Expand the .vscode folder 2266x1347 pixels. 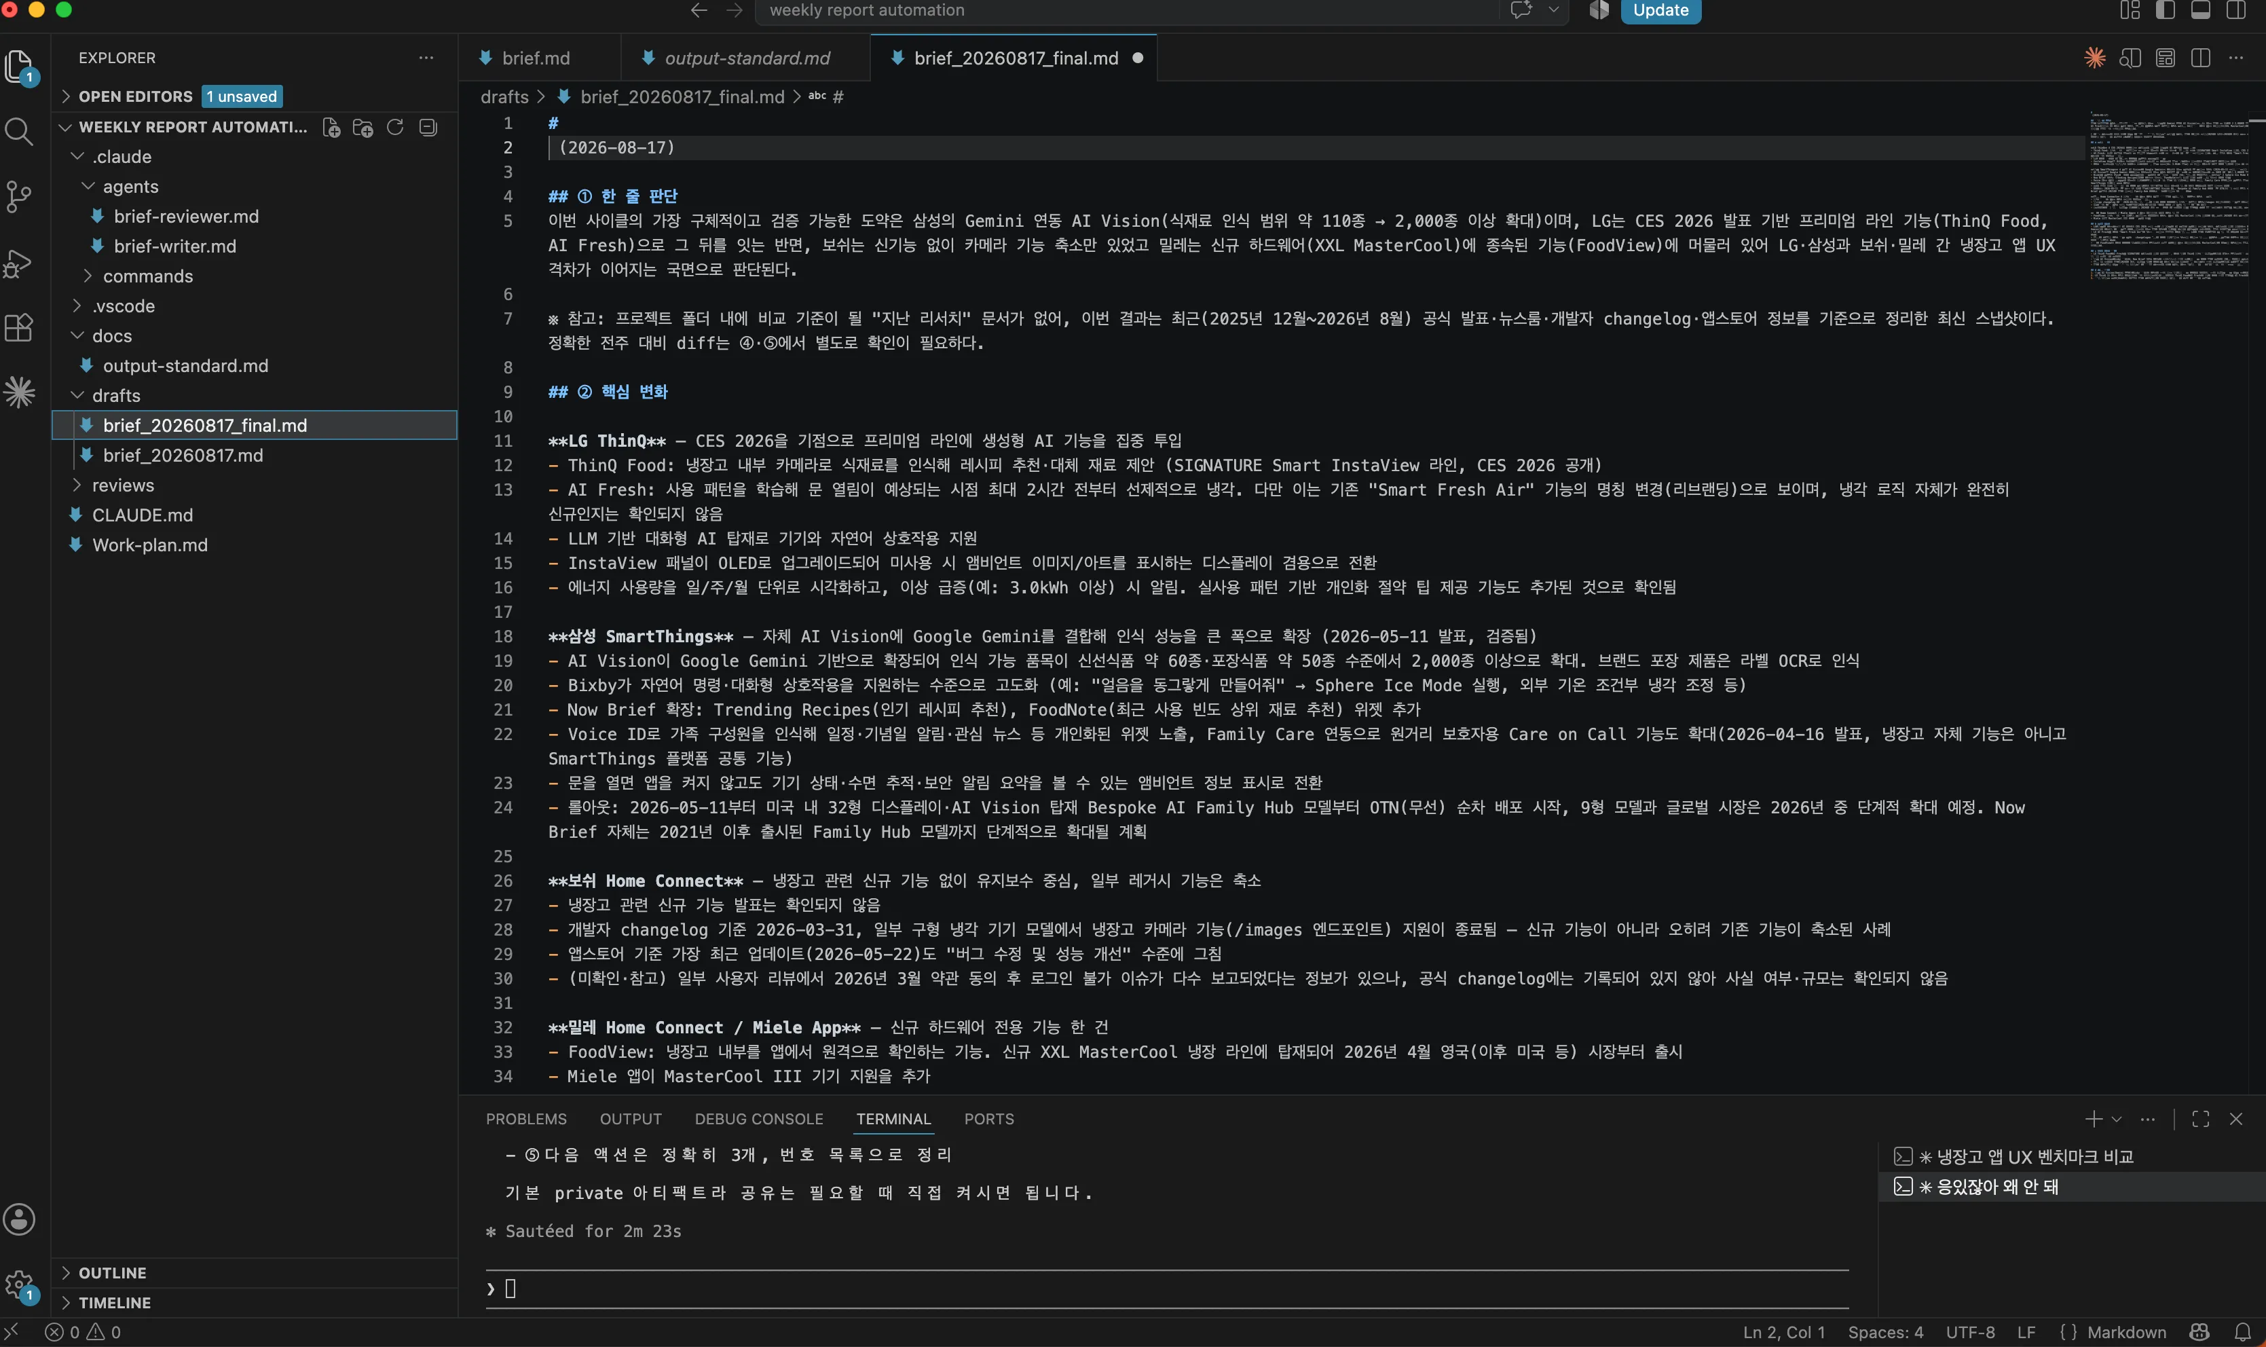coord(78,306)
